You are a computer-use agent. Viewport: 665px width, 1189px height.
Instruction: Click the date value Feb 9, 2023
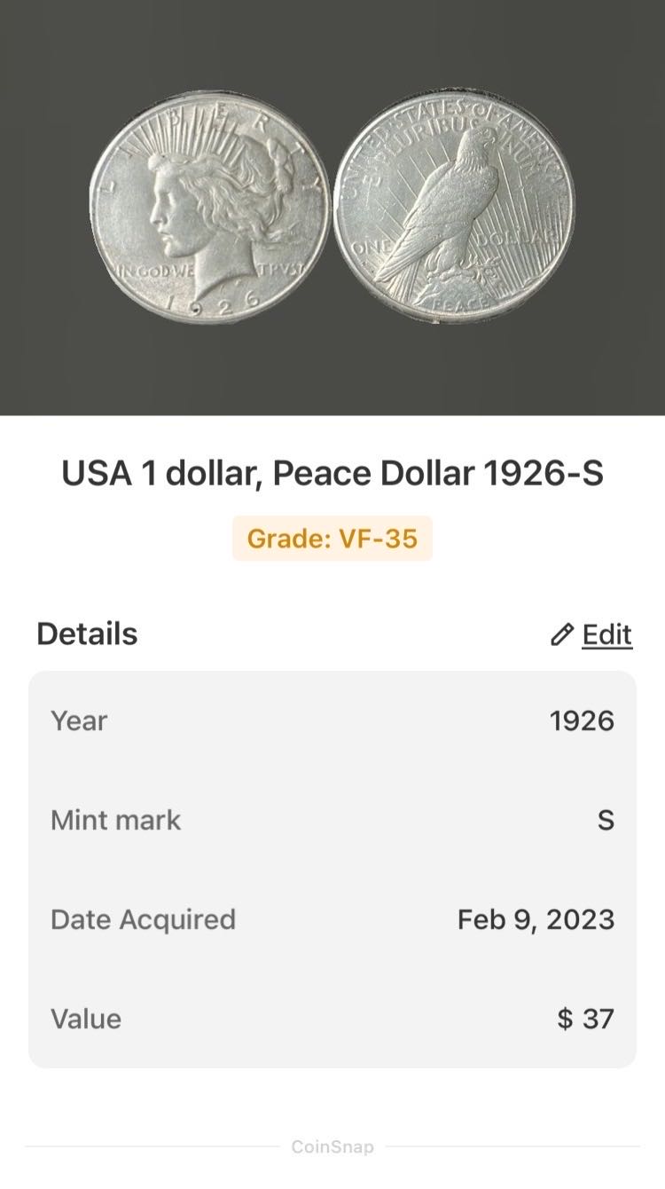(x=536, y=919)
